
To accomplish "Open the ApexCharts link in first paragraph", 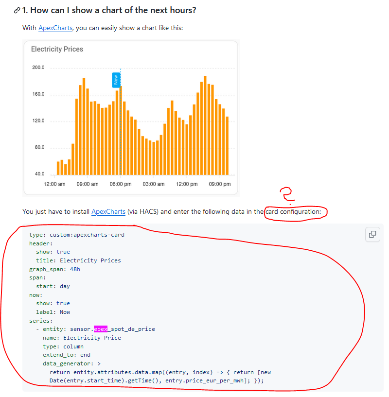I will point(55,28).
